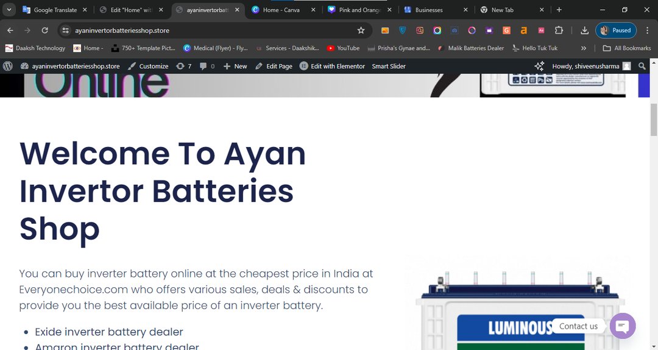Open the All Bookmarks folder
This screenshot has width=658, height=350.
[626, 48]
